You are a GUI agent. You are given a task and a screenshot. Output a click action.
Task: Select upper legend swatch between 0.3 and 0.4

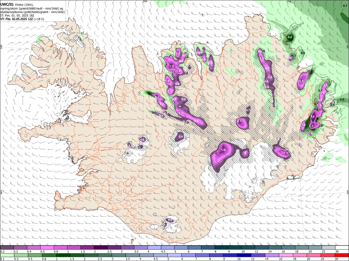[x=20, y=247]
